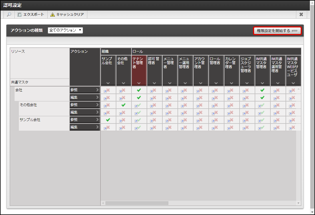315x215 pixels.
Task: Click the green check for 会社 参照 under テナント管理者
Action: [x=139, y=90]
